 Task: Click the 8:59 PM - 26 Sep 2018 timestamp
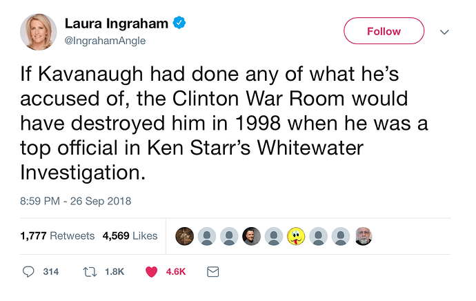(76, 202)
